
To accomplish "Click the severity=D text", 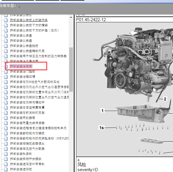I will tap(88, 170).
